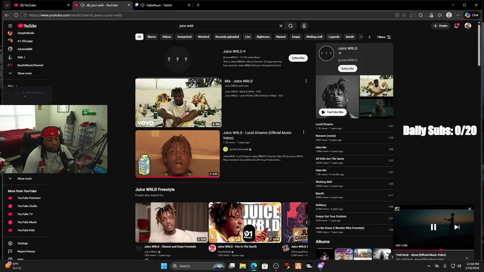This screenshot has width=484, height=272.
Task: Open Windows Start menu
Action: pos(164,266)
